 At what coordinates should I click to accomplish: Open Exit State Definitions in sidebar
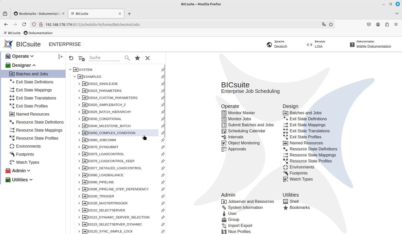coord(34,82)
